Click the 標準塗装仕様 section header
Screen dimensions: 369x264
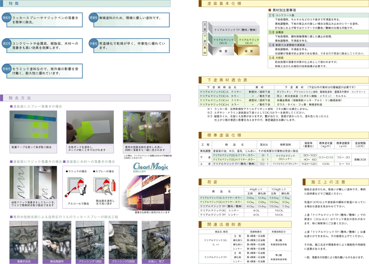click(284, 135)
